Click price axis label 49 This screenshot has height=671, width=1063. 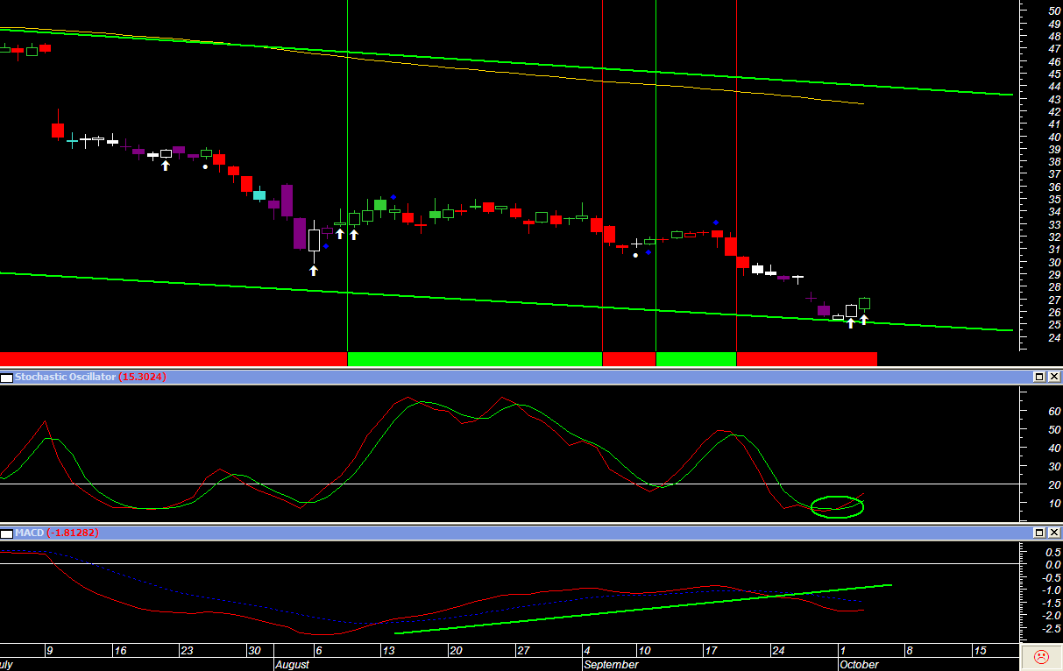pyautogui.click(x=1055, y=24)
